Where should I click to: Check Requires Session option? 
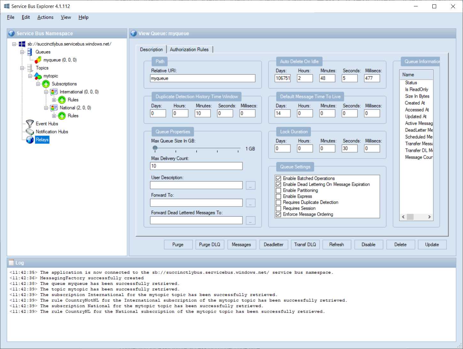pyautogui.click(x=278, y=208)
